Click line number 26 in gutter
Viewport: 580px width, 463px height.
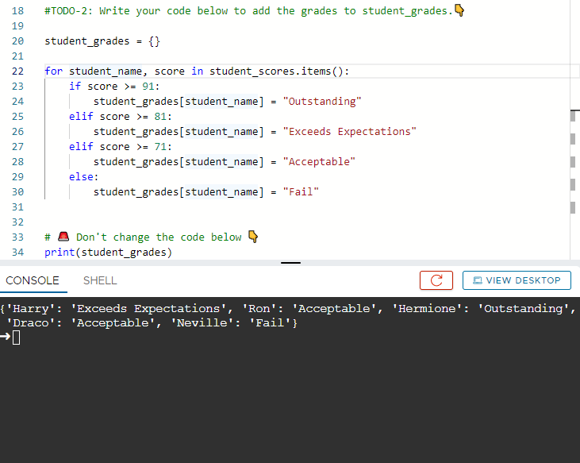[17, 131]
